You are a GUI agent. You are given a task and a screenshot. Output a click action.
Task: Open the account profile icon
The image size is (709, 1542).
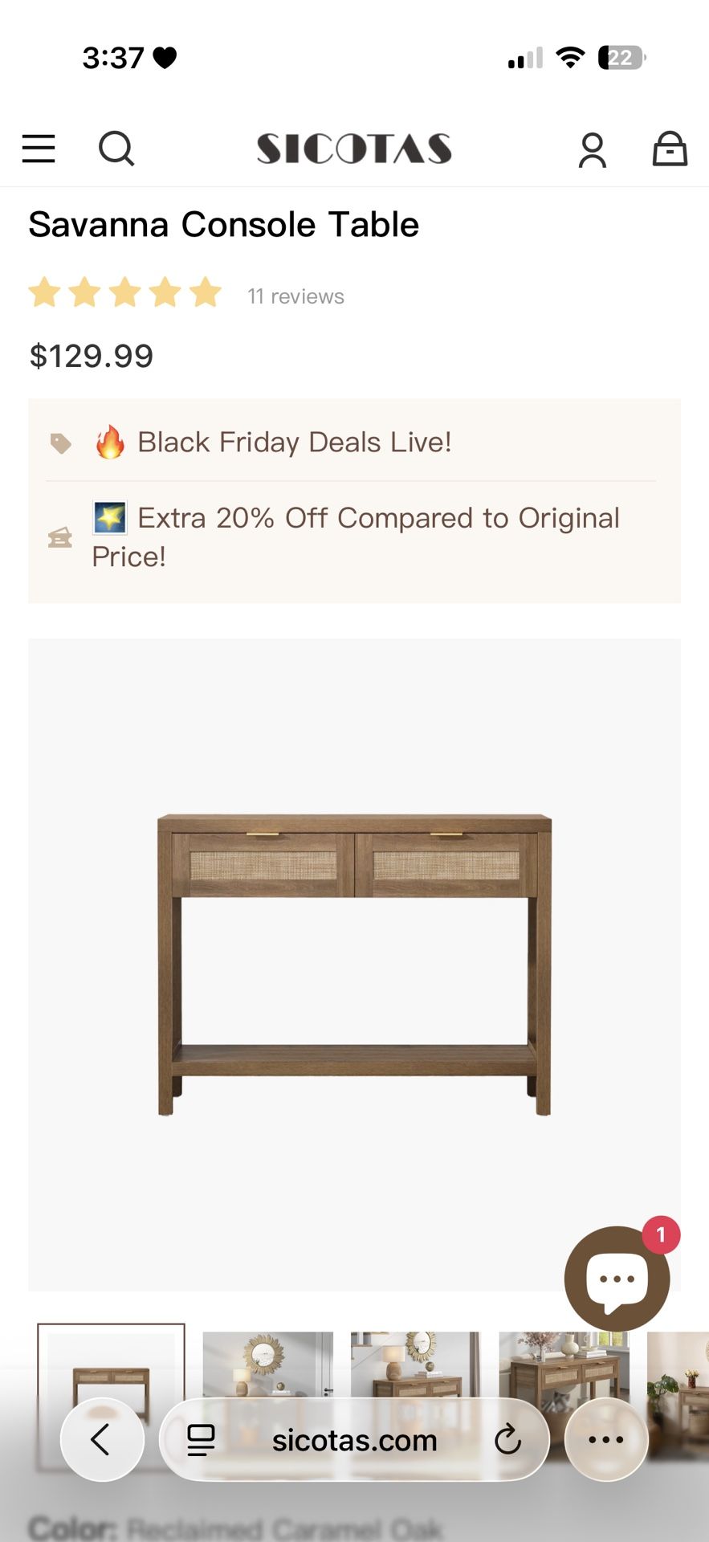[592, 149]
